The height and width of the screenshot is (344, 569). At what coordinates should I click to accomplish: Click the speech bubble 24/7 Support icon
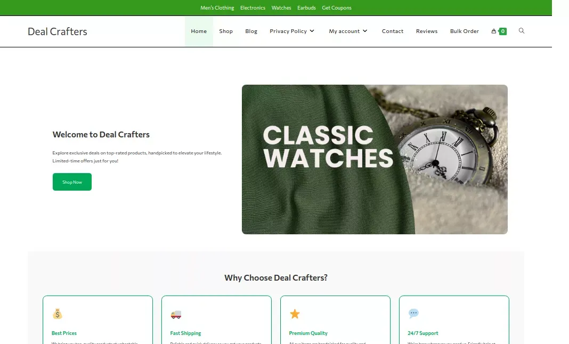[413, 314]
